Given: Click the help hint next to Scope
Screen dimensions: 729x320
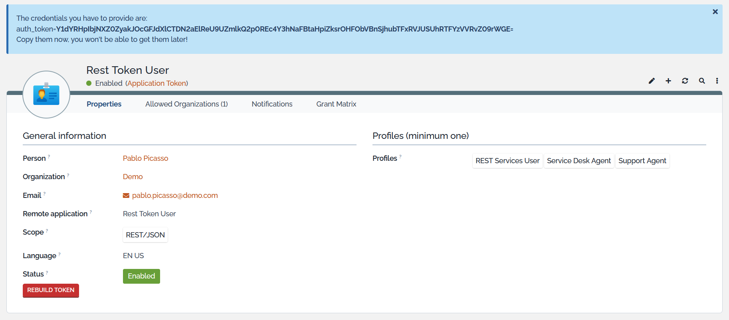Looking at the screenshot, I should pyautogui.click(x=47, y=231).
